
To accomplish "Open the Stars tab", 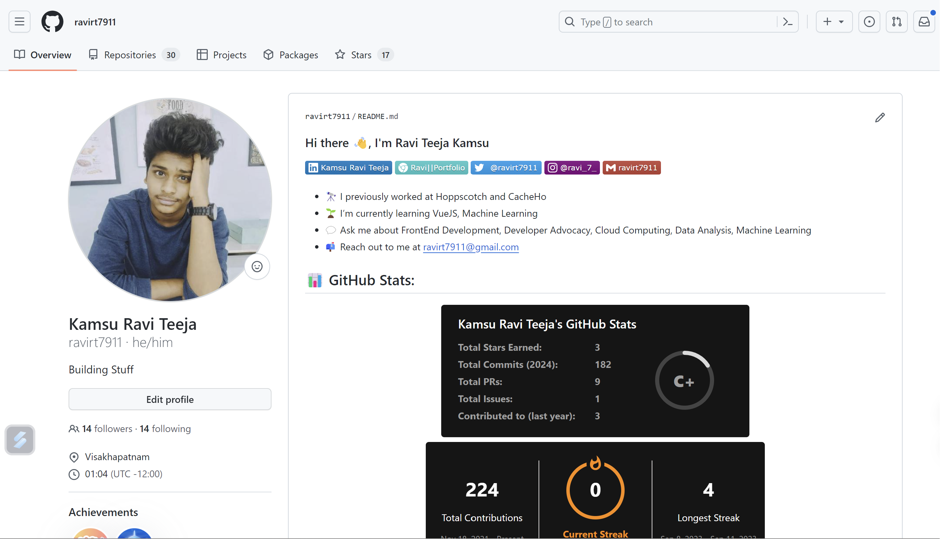I will point(364,55).
